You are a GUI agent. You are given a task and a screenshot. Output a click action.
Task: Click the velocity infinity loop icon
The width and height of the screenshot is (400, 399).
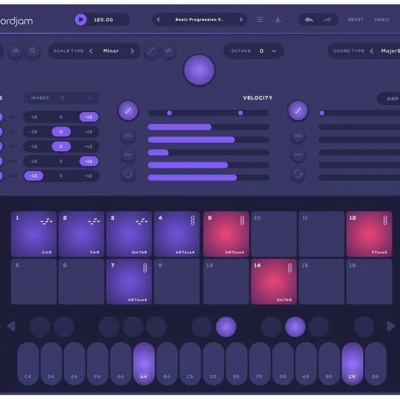pos(128,135)
